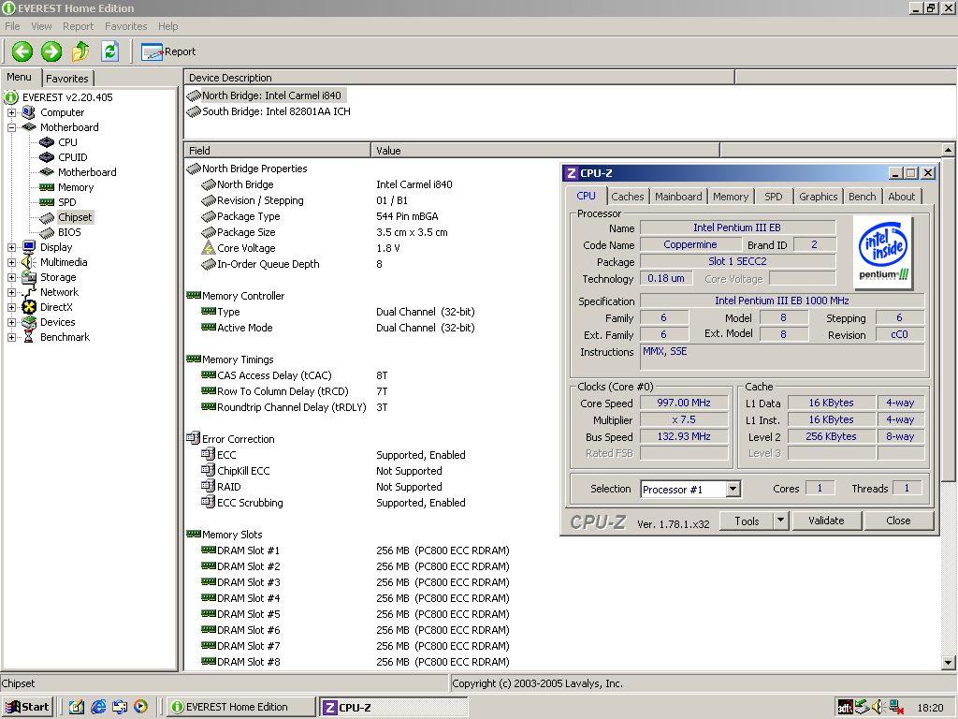Viewport: 958px width, 719px height.
Task: Refresh the EVEREST page
Action: click(110, 51)
